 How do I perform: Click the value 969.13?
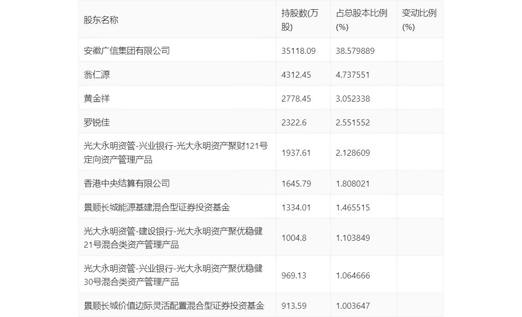click(294, 276)
